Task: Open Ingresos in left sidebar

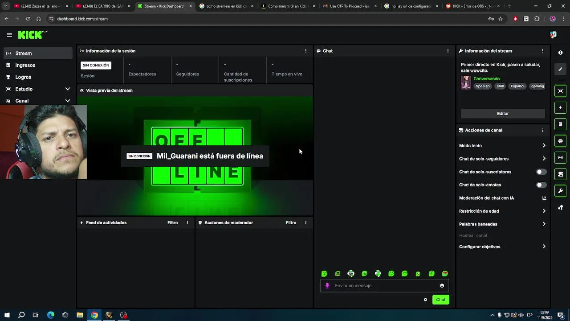Action: click(x=38, y=65)
